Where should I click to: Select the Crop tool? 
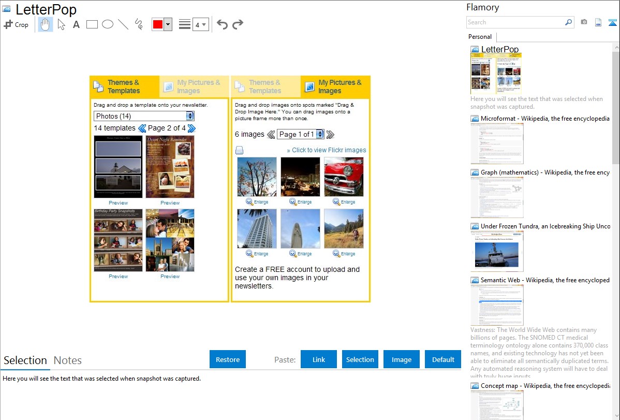[x=16, y=24]
